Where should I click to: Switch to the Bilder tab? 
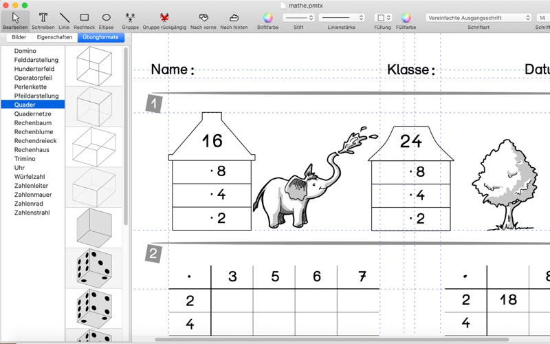tap(19, 37)
